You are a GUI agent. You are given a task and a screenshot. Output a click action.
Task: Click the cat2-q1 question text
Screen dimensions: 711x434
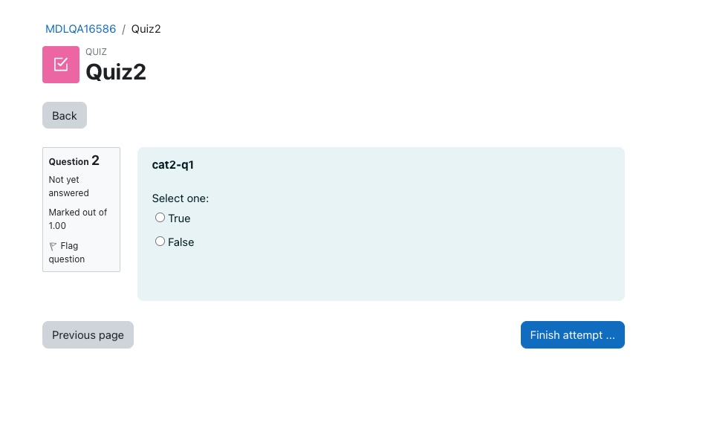173,165
